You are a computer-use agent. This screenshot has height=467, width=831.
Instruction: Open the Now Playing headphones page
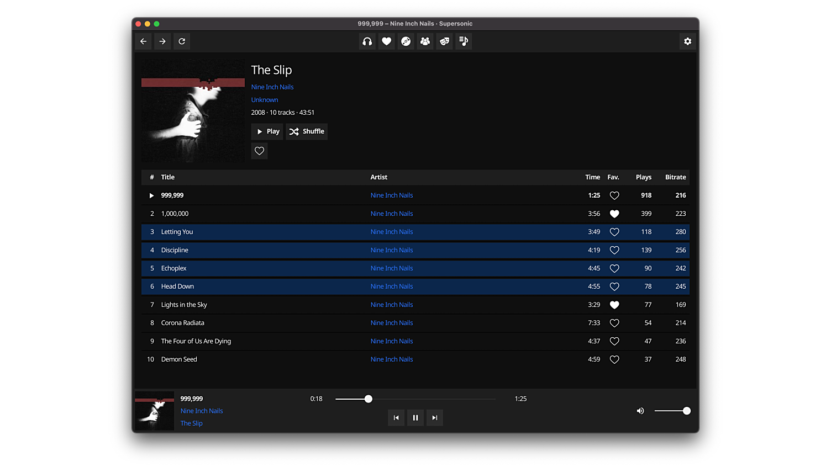367,41
